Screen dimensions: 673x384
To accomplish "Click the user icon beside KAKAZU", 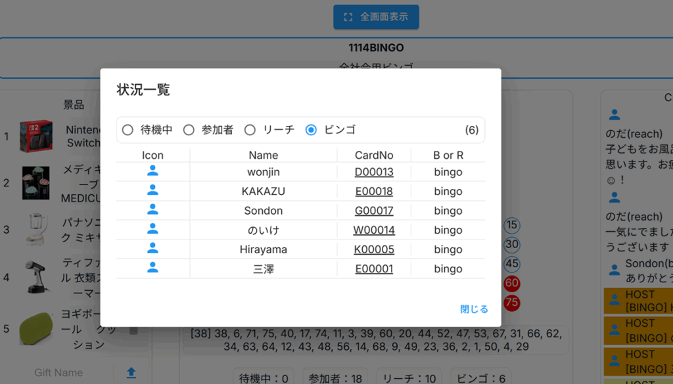I will (152, 190).
